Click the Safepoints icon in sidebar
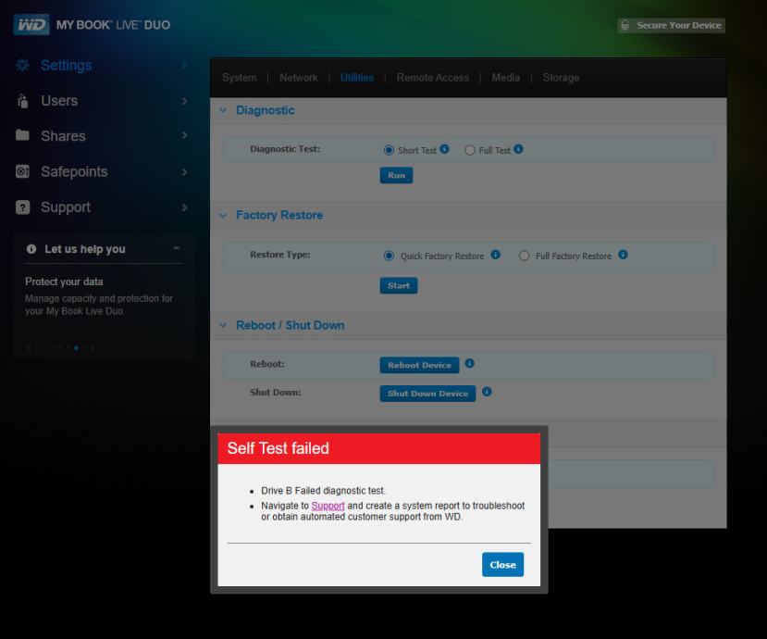The width and height of the screenshot is (767, 639). click(22, 171)
